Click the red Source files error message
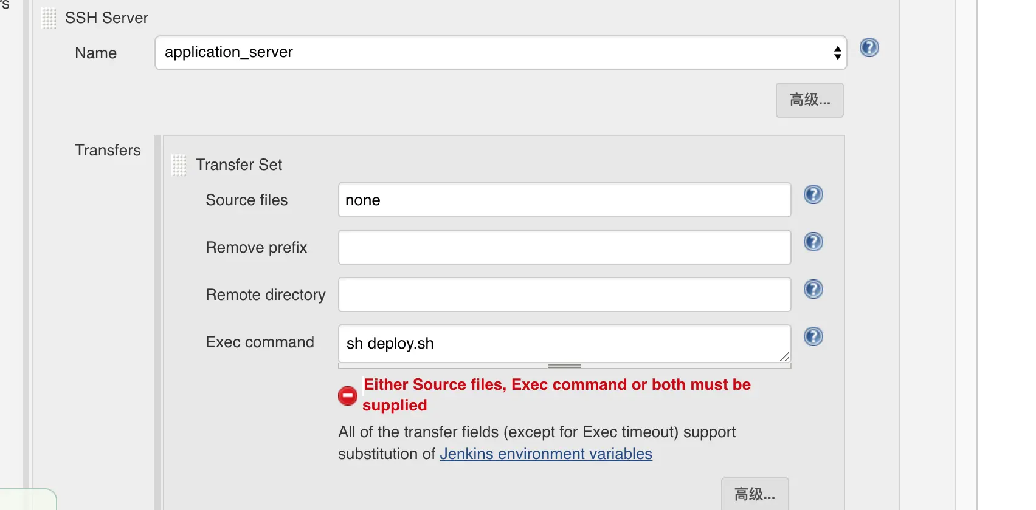 [556, 395]
